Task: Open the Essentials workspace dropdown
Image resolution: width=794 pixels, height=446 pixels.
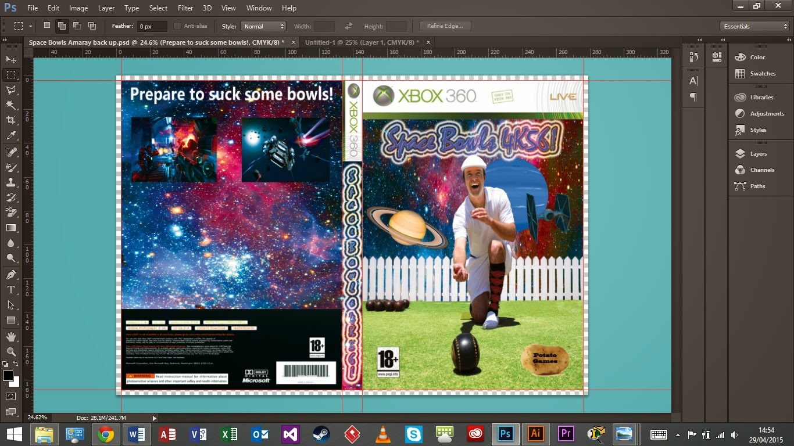Action: click(x=754, y=26)
